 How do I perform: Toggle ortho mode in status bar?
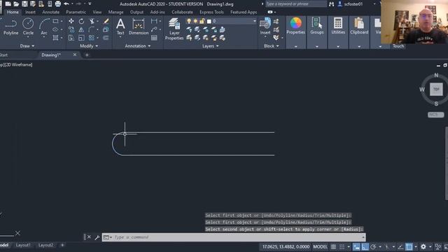click(x=365, y=246)
